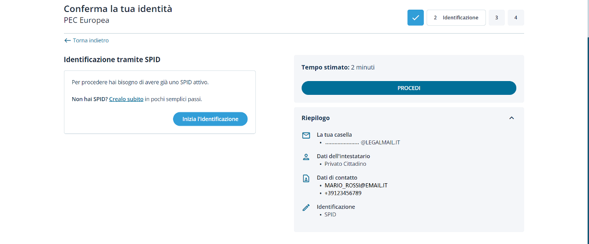This screenshot has width=589, height=244.
Task: Click the contact card icon for Dati di contatto
Action: point(306,178)
